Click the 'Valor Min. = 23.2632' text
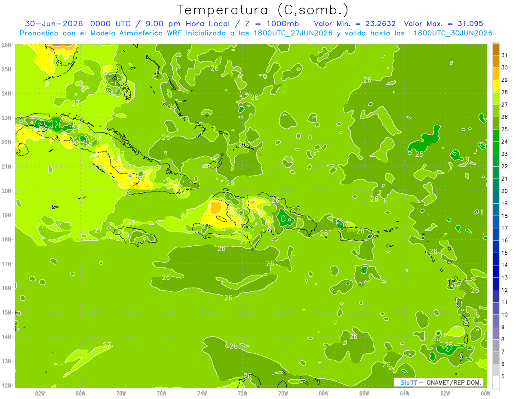Viewport: 516px width, 399px height. pyautogui.click(x=355, y=23)
